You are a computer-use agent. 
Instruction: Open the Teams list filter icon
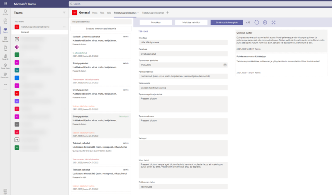click(64, 13)
